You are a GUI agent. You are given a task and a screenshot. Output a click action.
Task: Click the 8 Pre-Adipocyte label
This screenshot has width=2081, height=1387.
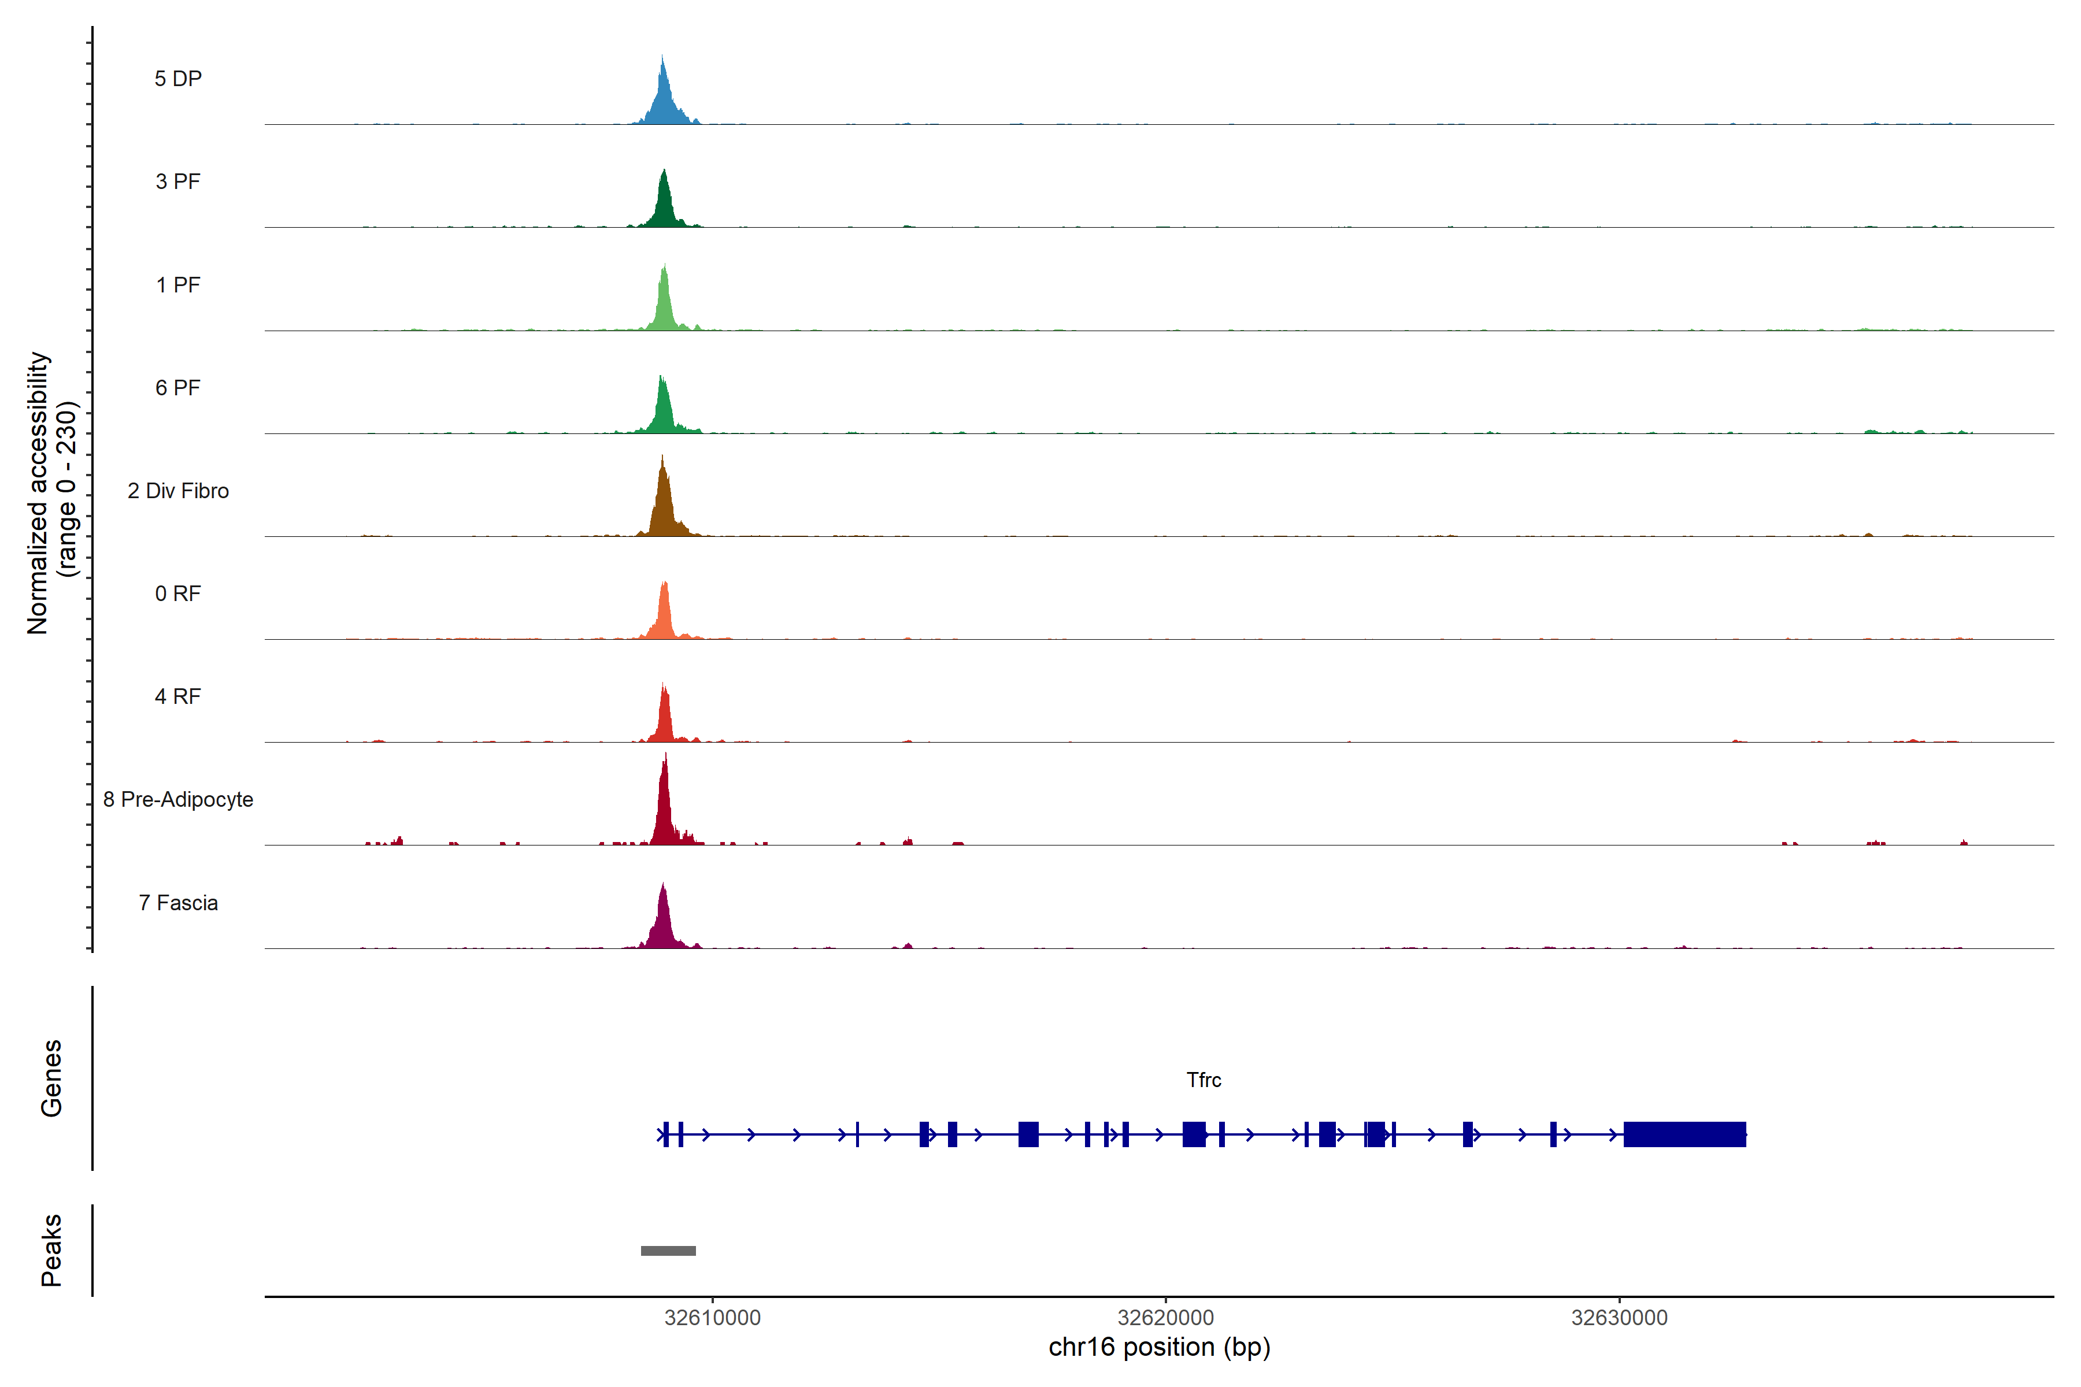tap(178, 800)
